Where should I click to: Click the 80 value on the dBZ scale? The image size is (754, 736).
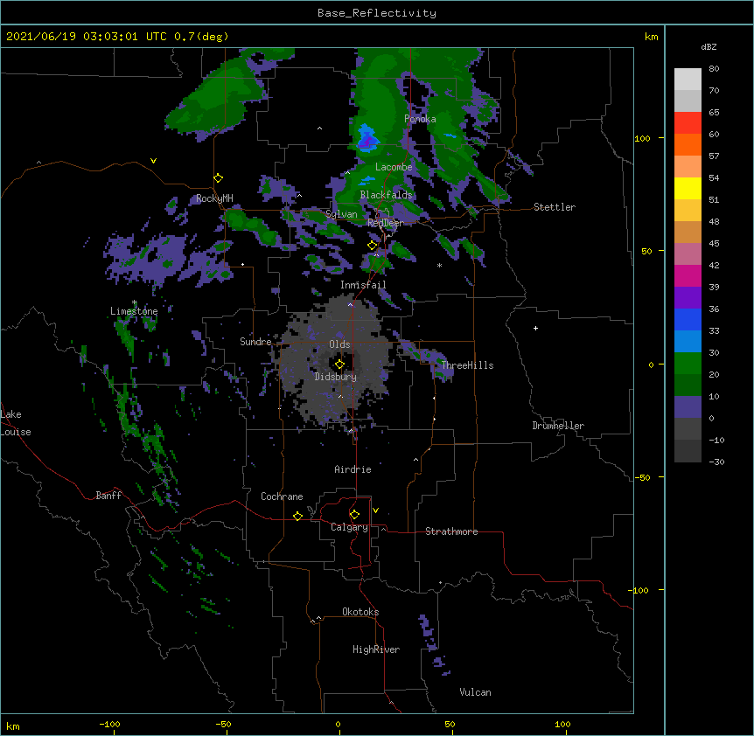click(714, 69)
